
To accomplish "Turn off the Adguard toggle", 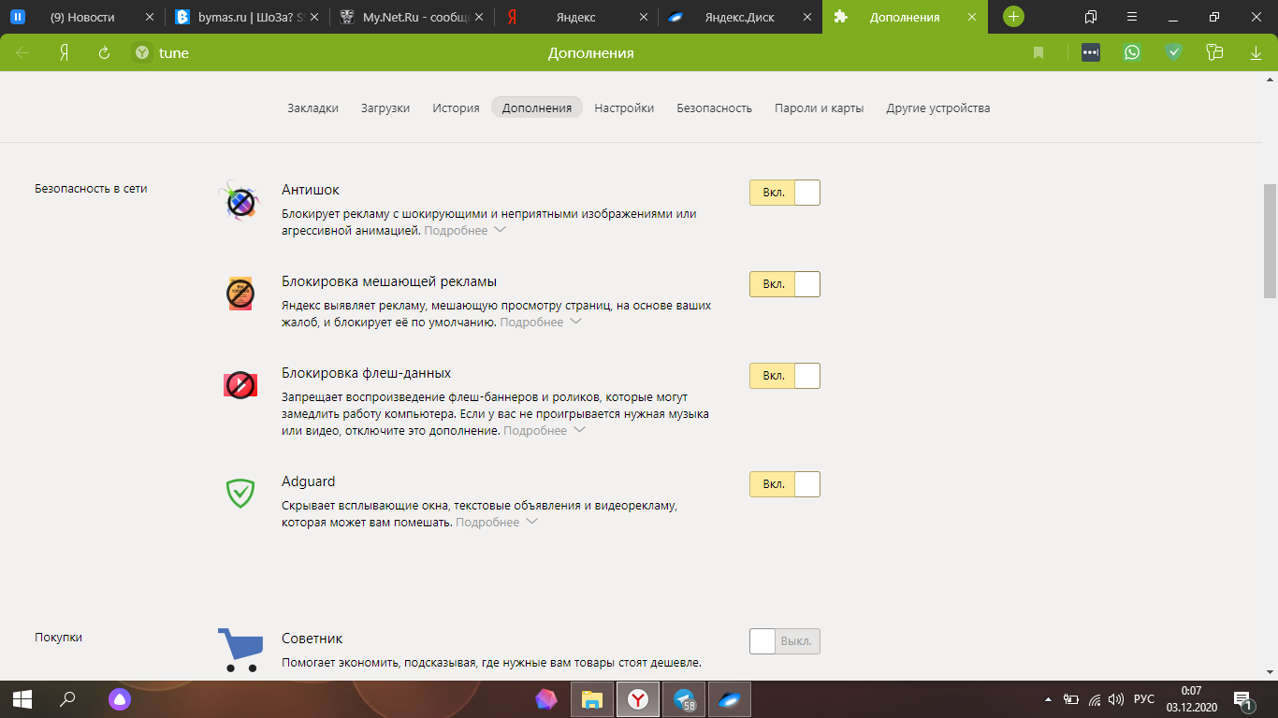I will (x=784, y=484).
